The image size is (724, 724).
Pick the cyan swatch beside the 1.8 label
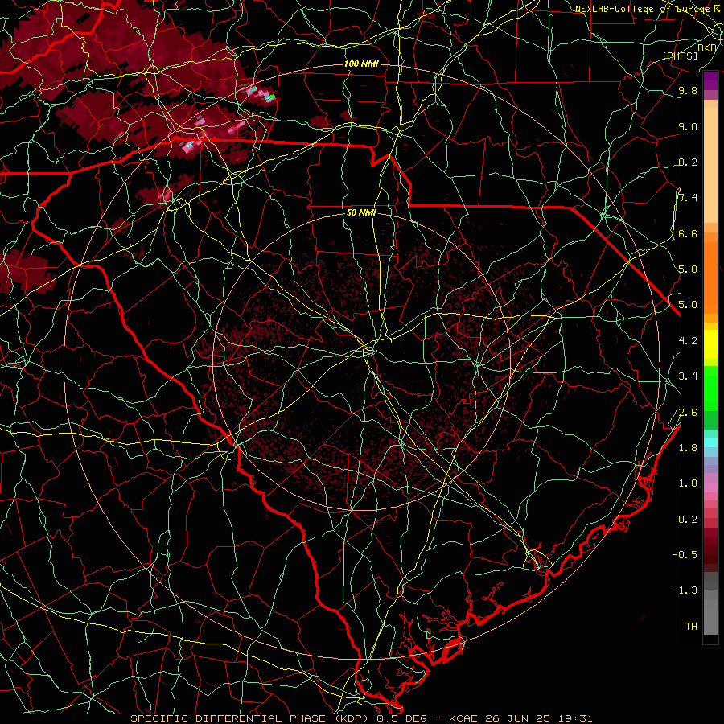710,442
